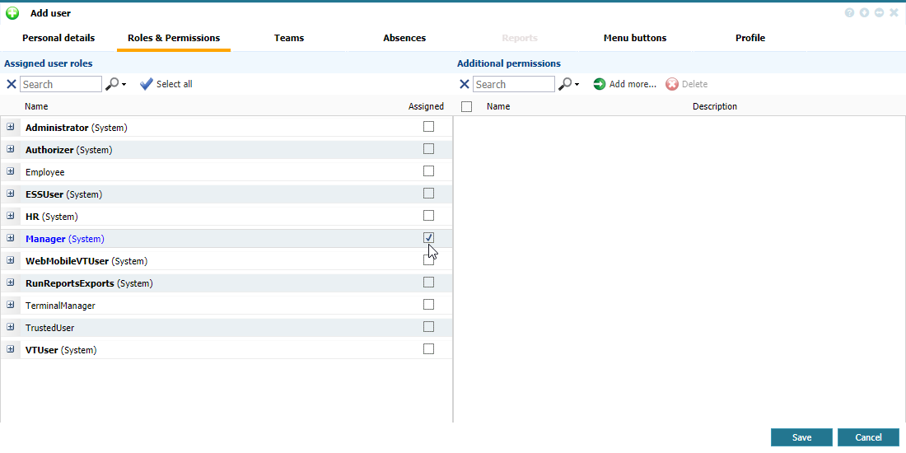Viewport: 906px width, 453px height.
Task: Switch to the Personal details tab
Action: click(58, 38)
